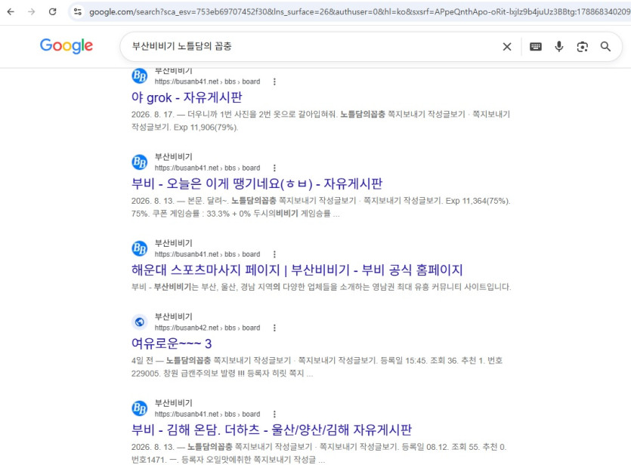Open the '야 grok - 자유게시판' result
631x465 pixels.
[187, 97]
